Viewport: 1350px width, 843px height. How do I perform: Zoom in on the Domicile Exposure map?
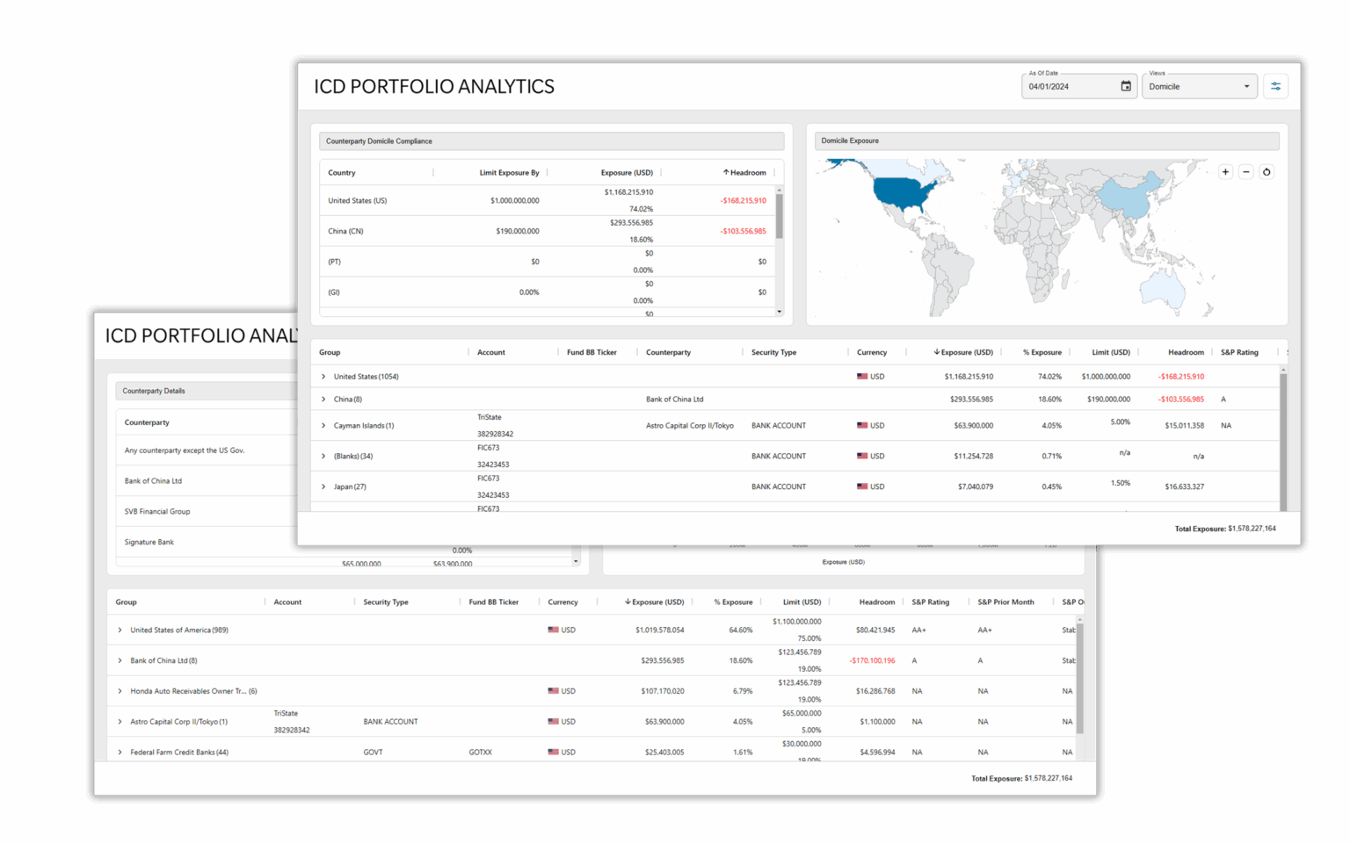tap(1225, 172)
